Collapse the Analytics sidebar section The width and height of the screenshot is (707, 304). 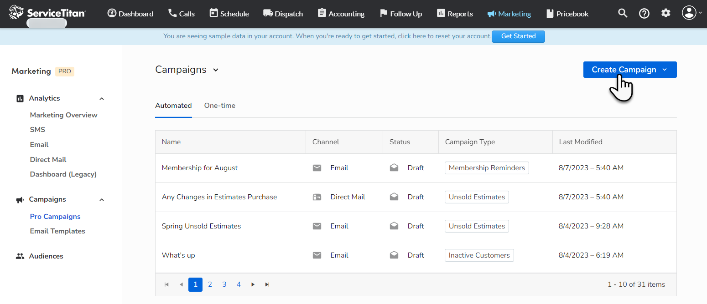coord(102,99)
